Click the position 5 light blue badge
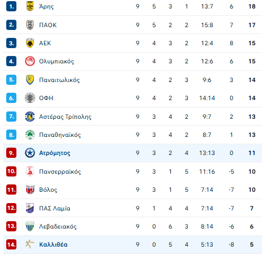 11,80
